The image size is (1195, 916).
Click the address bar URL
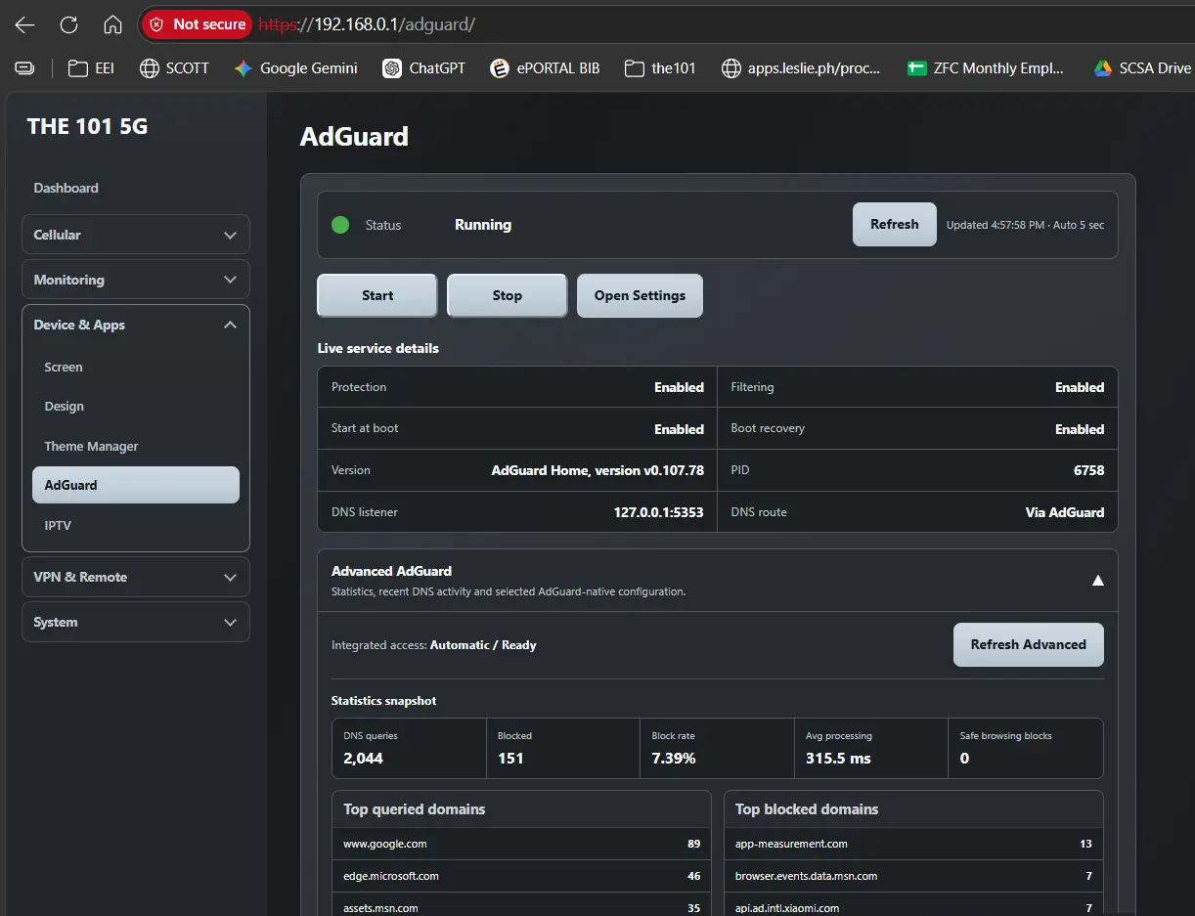tap(367, 24)
